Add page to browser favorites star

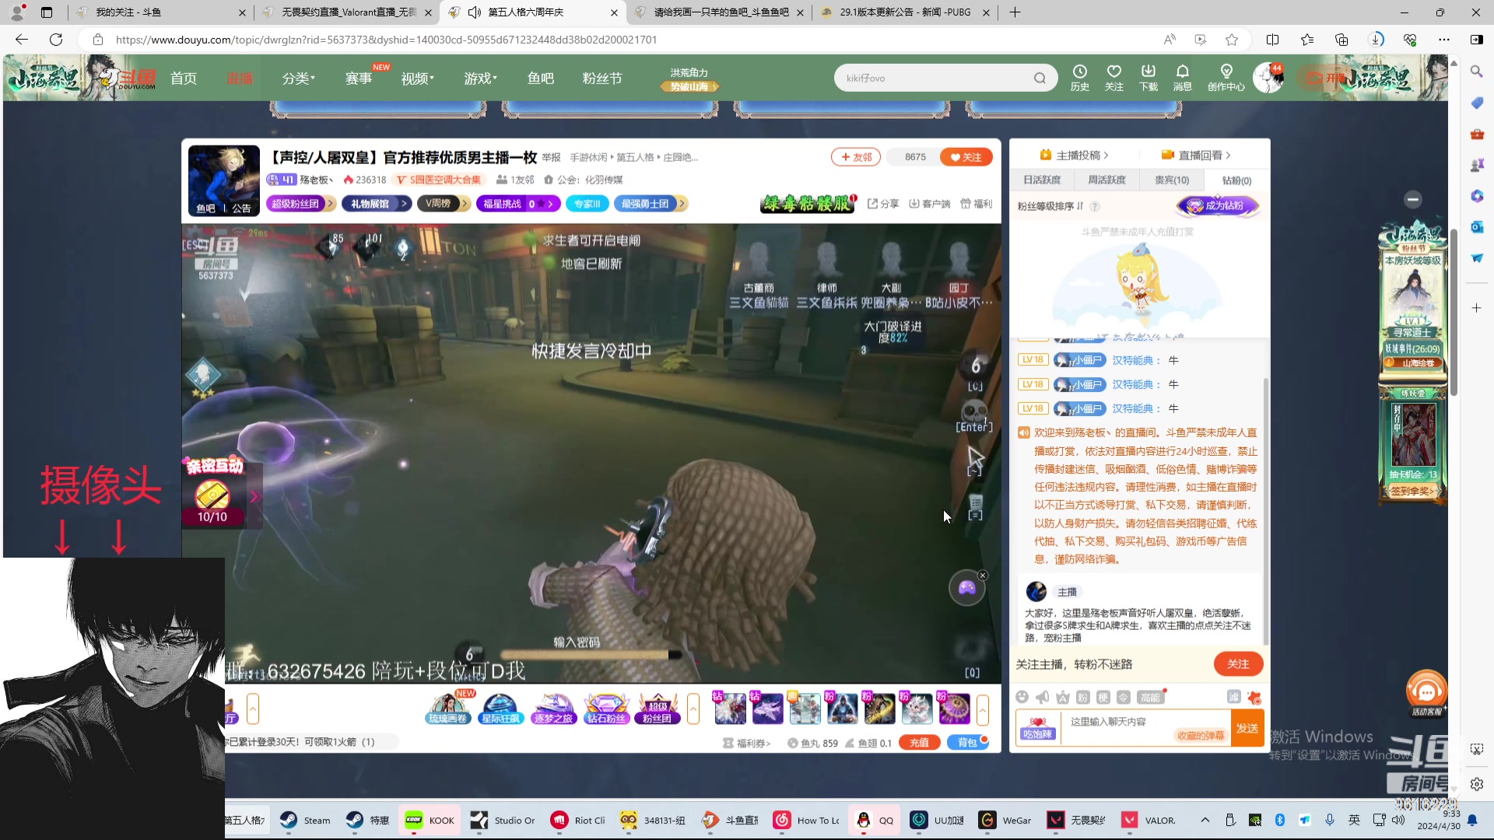coord(1232,40)
